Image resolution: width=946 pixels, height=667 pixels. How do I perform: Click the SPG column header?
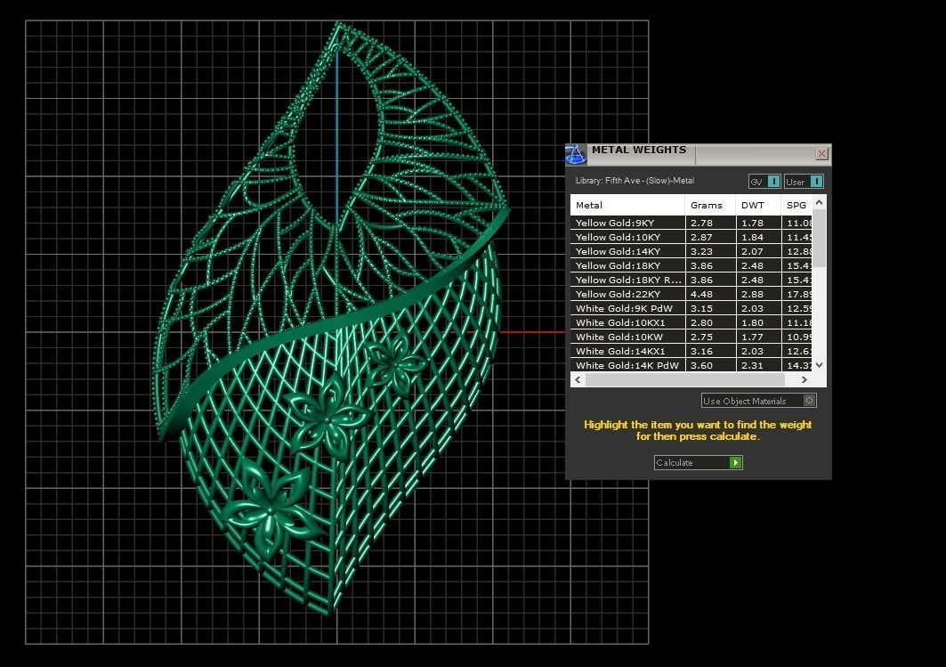click(796, 205)
